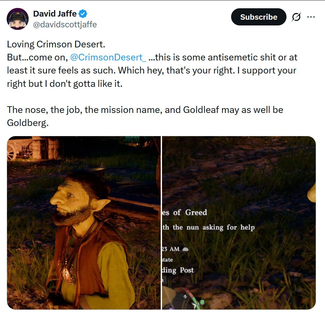This screenshot has height=314, width=325.
Task: Click the 'the nun asking for help' text
Action: [x=214, y=227]
